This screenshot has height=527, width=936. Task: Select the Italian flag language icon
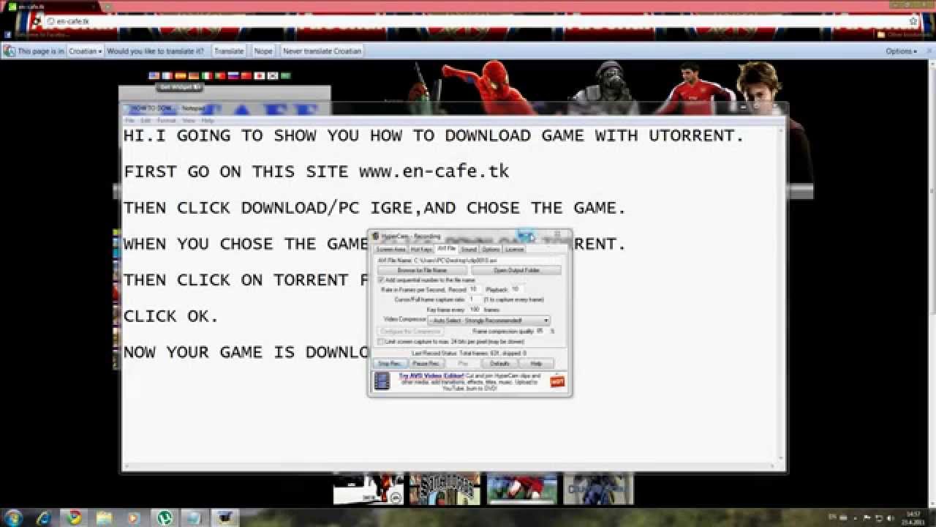(207, 75)
